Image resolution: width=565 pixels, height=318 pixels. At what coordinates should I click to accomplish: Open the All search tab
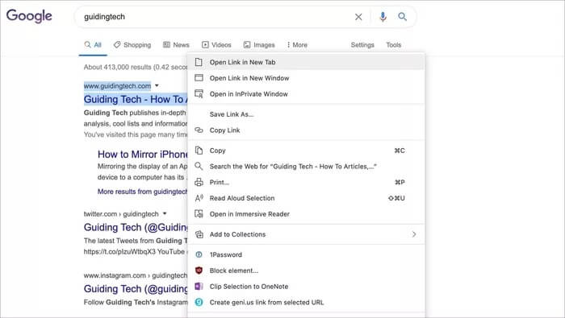(93, 45)
